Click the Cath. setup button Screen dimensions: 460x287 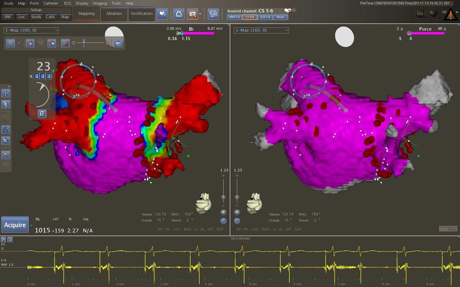(50, 17)
